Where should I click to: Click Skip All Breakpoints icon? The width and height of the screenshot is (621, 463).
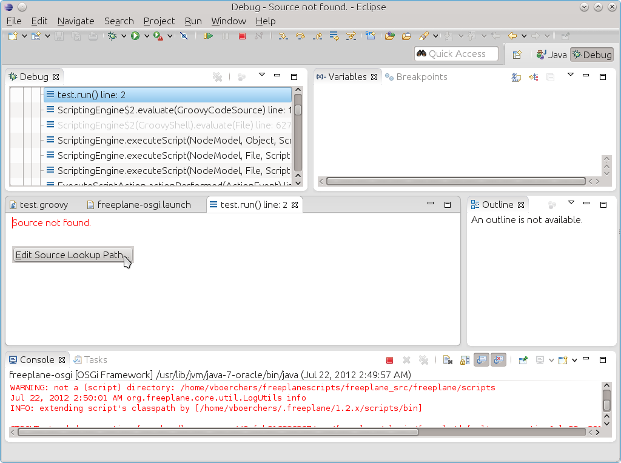(184, 36)
